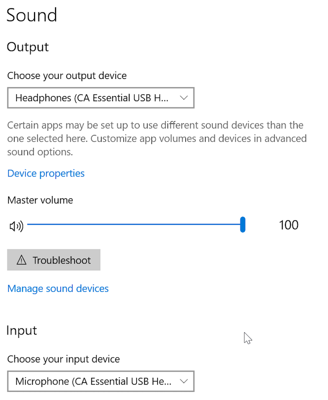
Task: Click the master volume slider handle
Action: click(242, 224)
